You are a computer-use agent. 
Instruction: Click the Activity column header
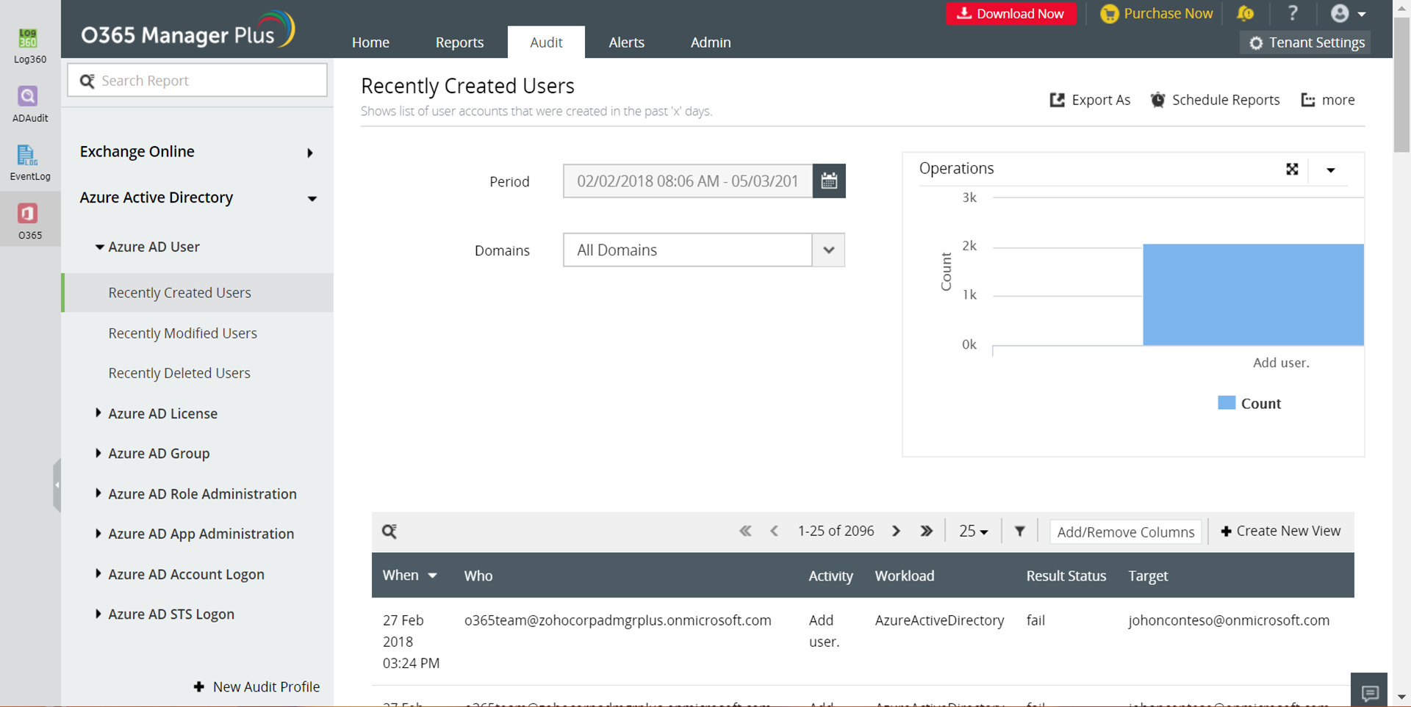(x=830, y=576)
